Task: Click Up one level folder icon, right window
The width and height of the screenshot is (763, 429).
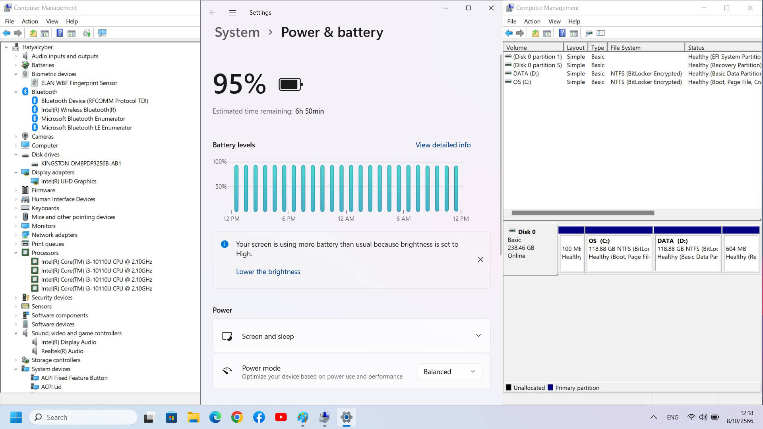Action: pyautogui.click(x=536, y=33)
